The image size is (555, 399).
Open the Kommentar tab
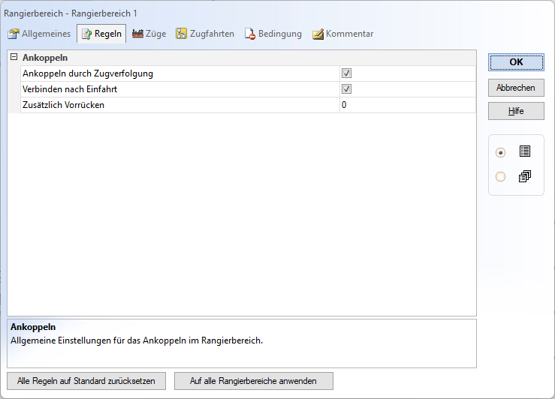pos(349,34)
